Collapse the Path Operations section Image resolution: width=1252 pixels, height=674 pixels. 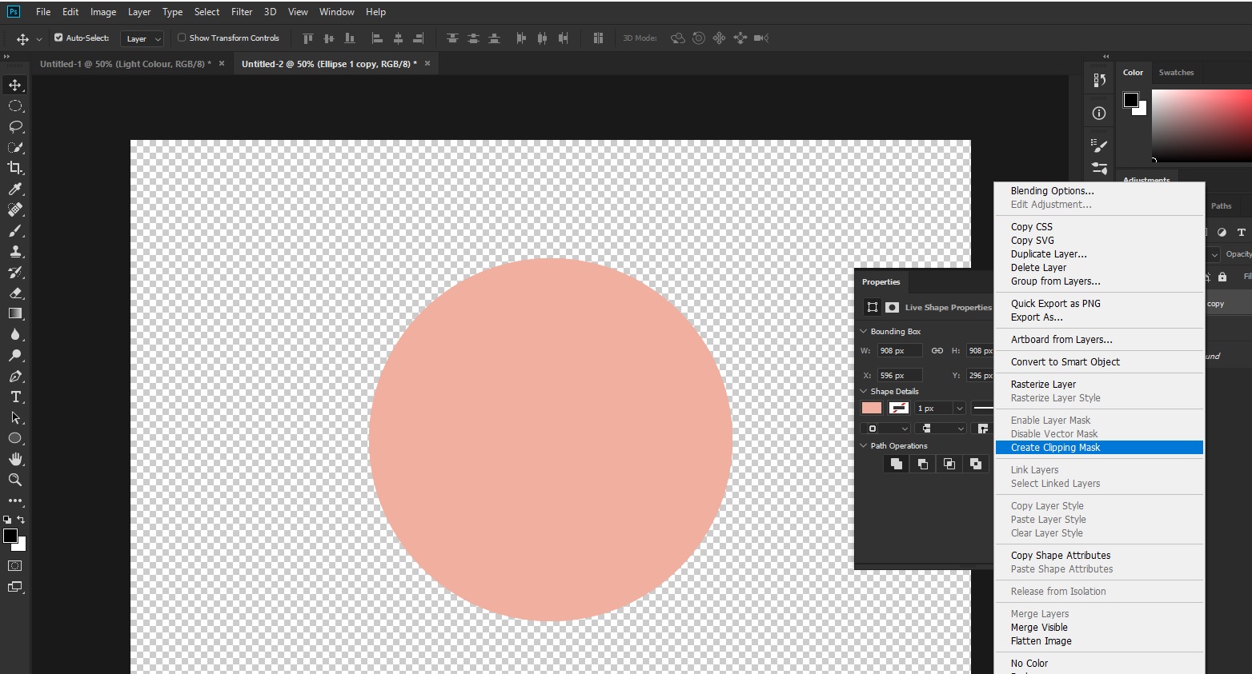864,445
